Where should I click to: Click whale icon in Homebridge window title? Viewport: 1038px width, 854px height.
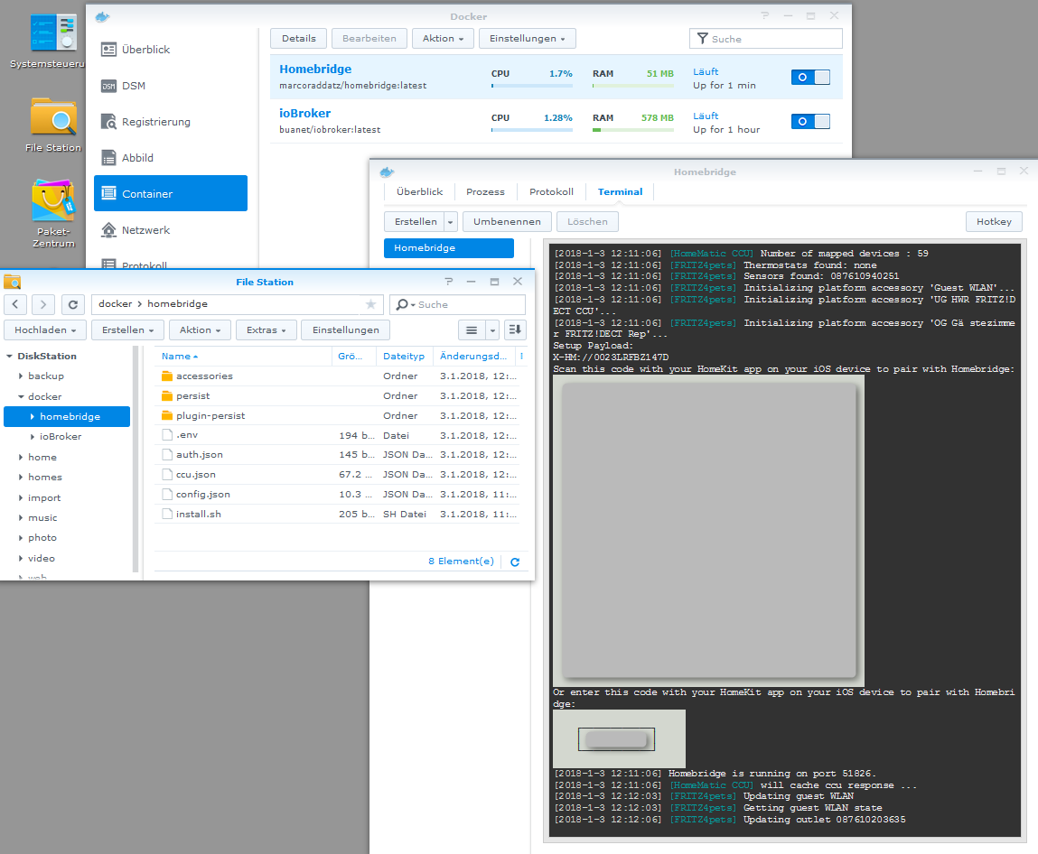[x=387, y=172]
